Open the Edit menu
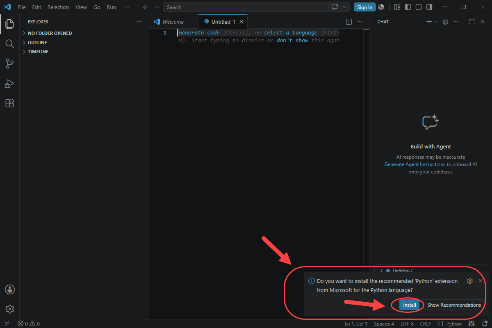The height and width of the screenshot is (328, 492). point(36,7)
